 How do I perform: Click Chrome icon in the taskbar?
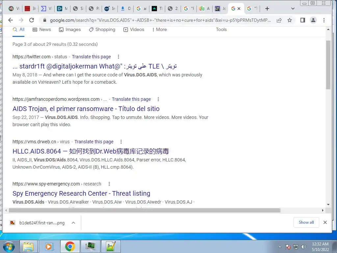(70, 246)
